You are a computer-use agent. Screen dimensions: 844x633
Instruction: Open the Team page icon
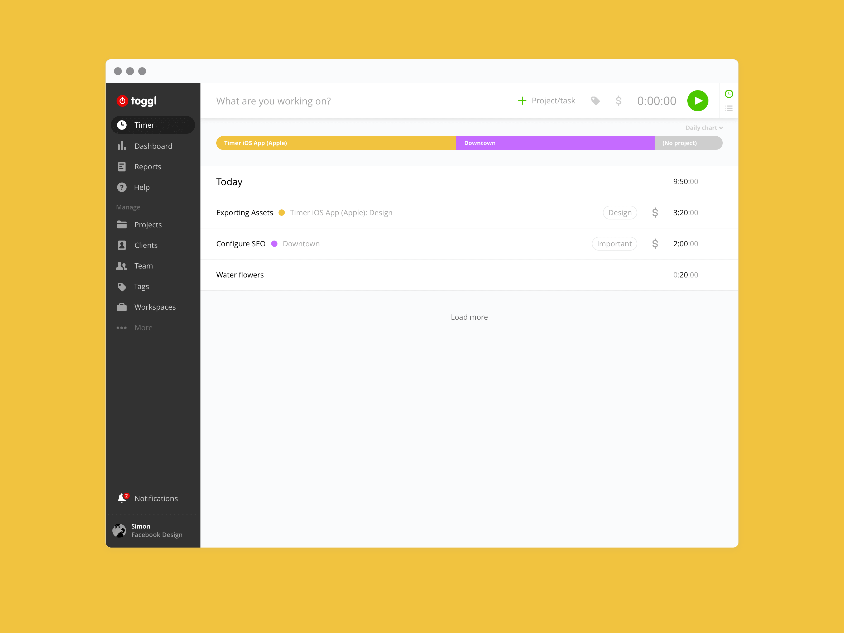click(x=122, y=266)
